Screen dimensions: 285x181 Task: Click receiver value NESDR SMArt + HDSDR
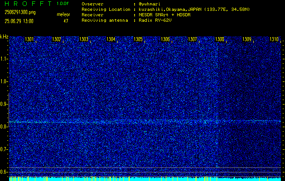click(x=164, y=15)
